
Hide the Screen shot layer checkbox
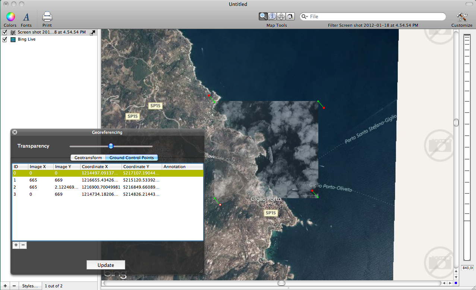tap(5, 32)
